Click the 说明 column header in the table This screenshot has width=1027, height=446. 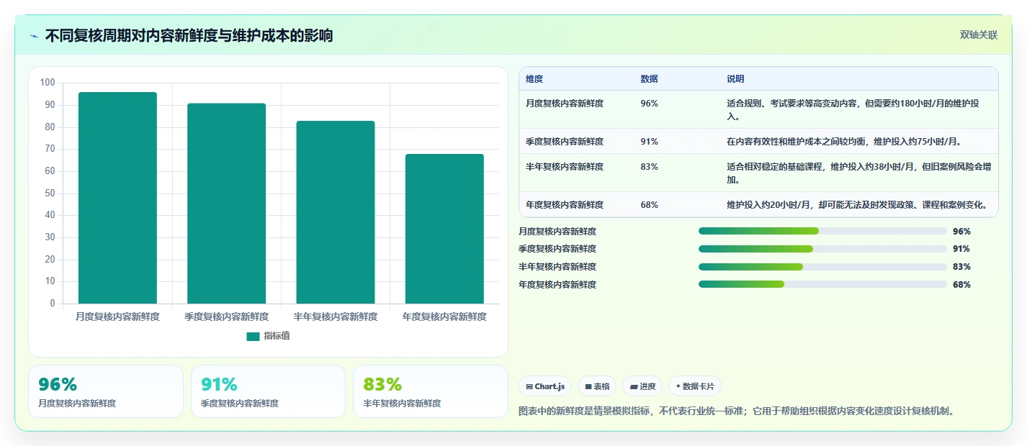(735, 78)
